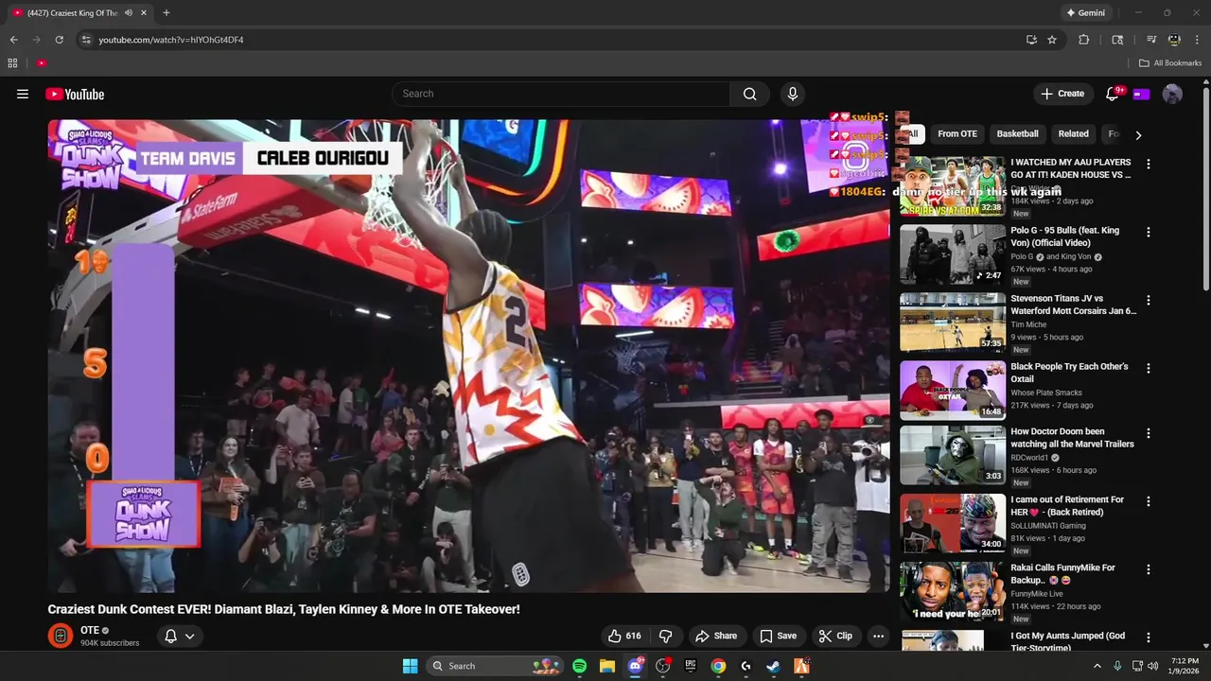Dislike the video with thumbs down

[665, 636]
